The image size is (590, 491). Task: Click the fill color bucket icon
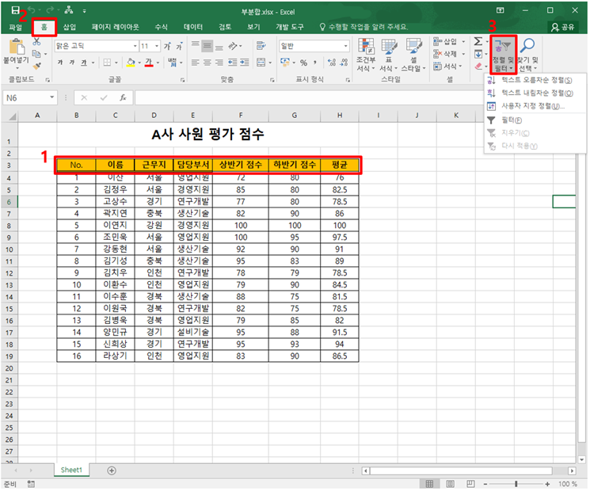click(x=131, y=63)
